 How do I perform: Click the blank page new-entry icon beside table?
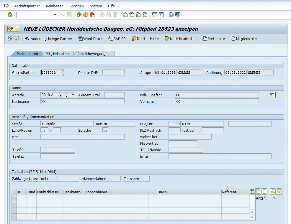coord(258,192)
